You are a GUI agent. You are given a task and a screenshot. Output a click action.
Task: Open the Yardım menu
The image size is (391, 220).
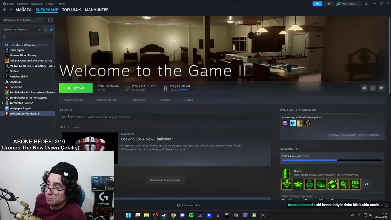coord(61,4)
